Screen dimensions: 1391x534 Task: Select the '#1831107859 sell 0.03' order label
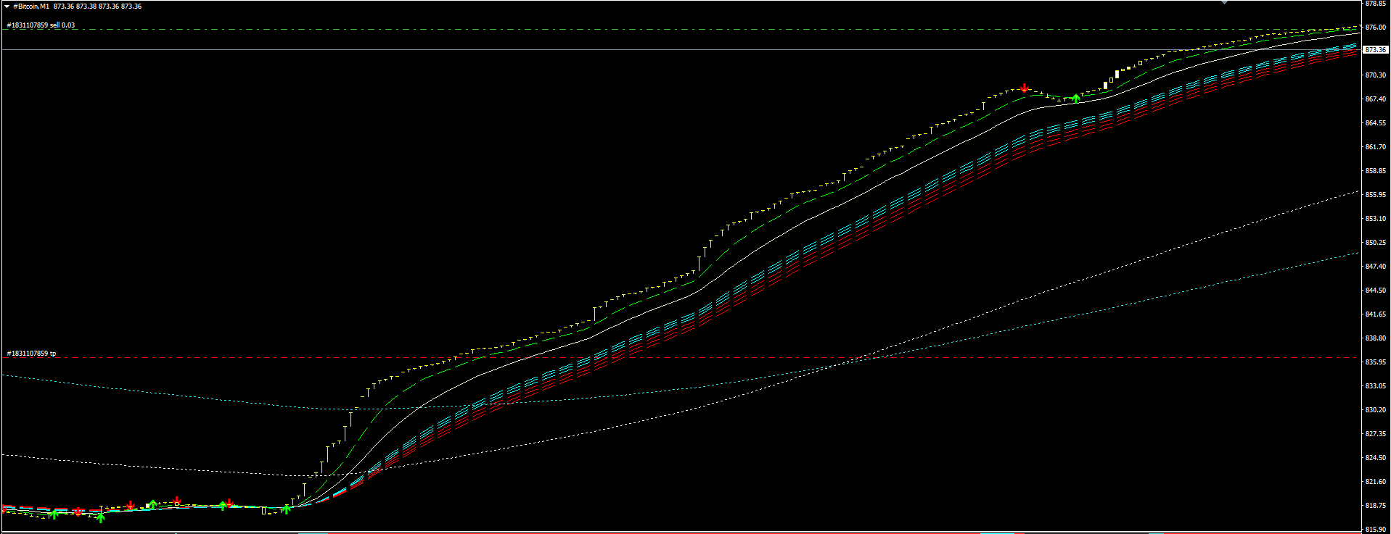tap(41, 25)
